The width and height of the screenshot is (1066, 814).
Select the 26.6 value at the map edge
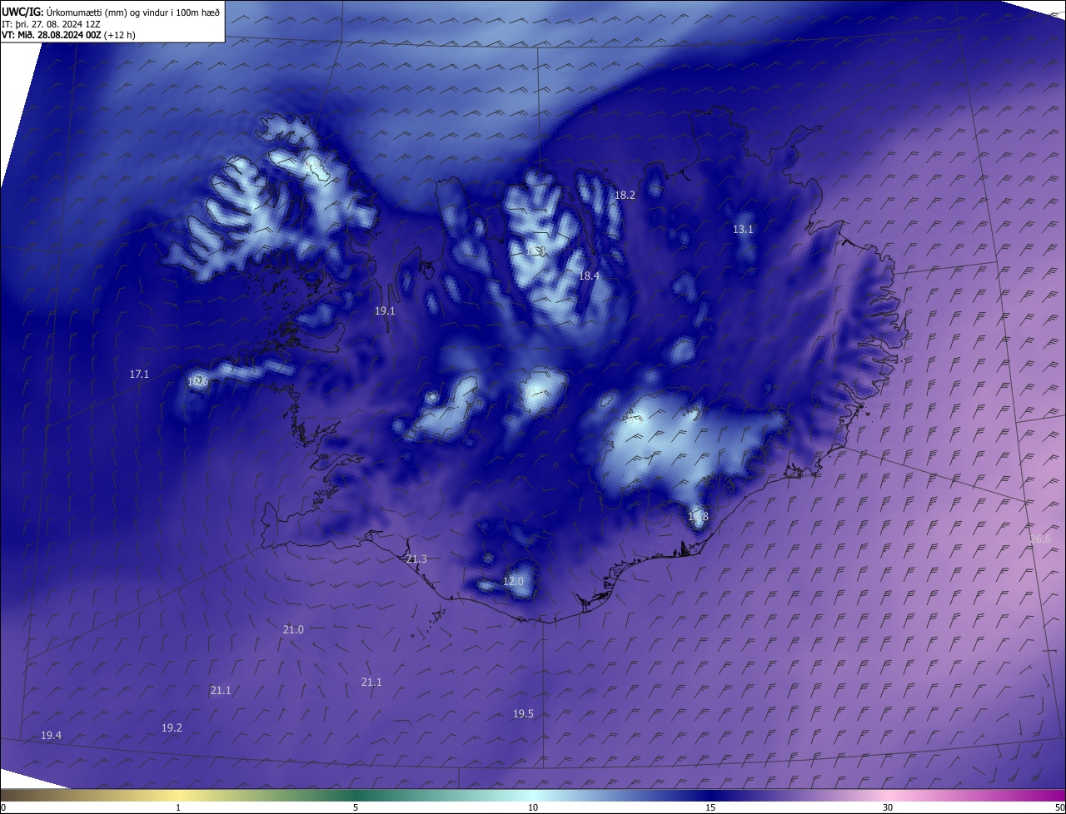(1040, 539)
